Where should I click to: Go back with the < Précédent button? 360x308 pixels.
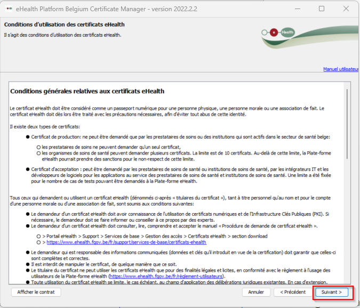[x=293, y=292]
